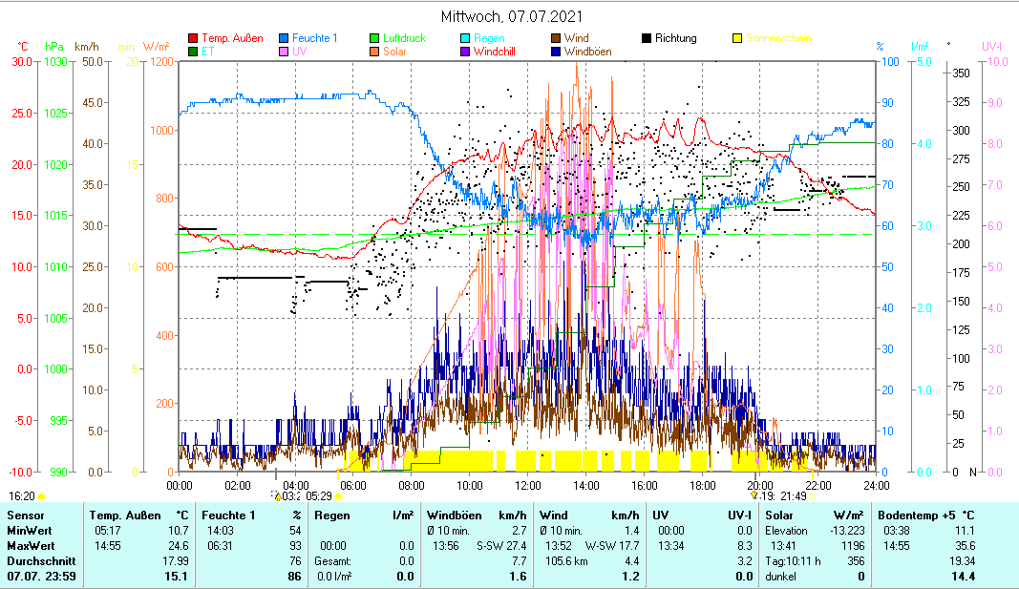This screenshot has height=589, width=1019.
Task: Click the dark blue Windböen legend swatch
Action: click(x=557, y=52)
